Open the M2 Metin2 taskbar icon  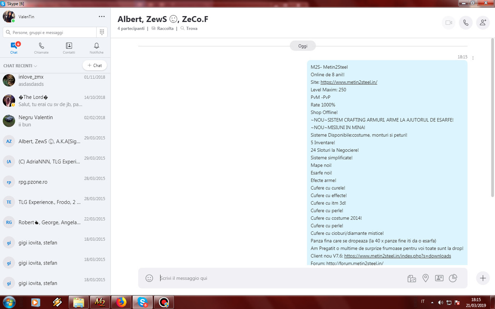pos(100,302)
